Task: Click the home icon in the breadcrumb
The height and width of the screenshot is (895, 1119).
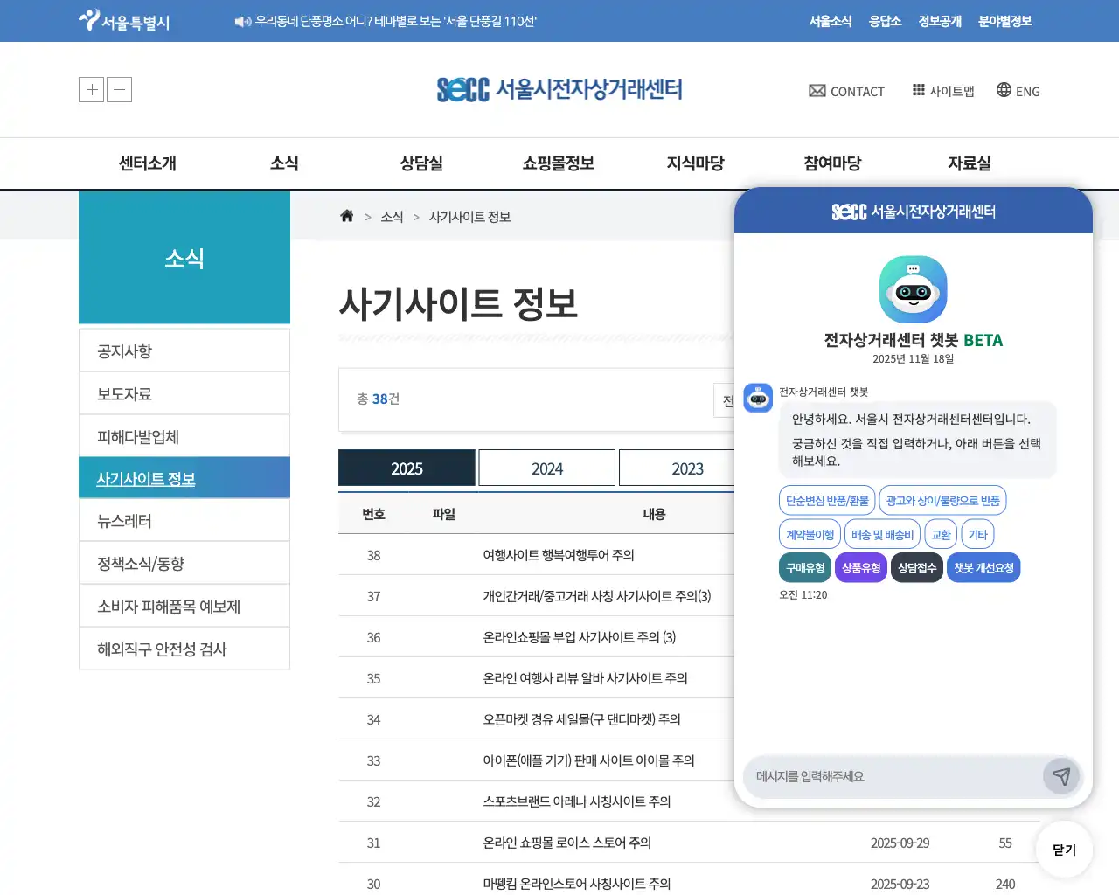Action: pos(346,216)
